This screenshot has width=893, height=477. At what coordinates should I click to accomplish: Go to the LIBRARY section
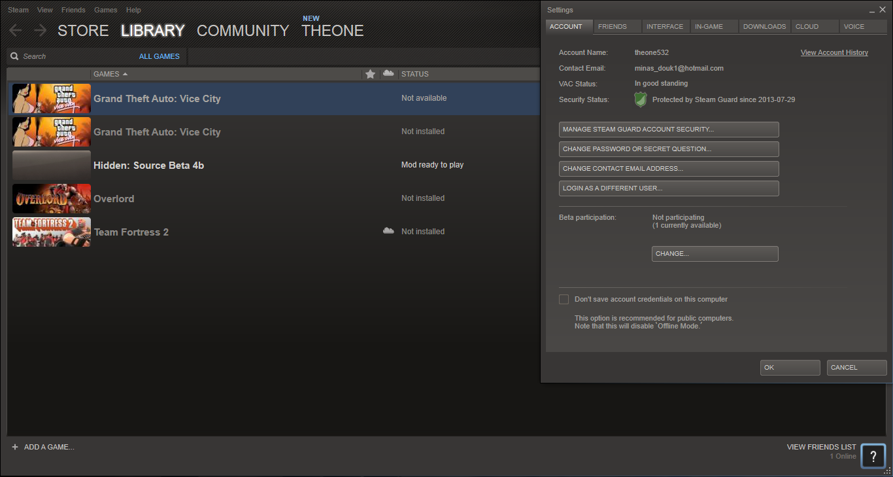(x=153, y=31)
